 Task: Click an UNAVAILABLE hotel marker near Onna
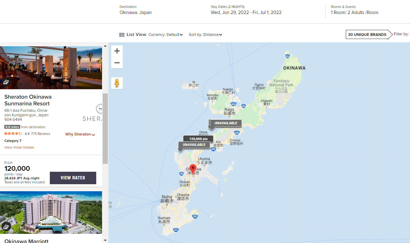point(225,123)
